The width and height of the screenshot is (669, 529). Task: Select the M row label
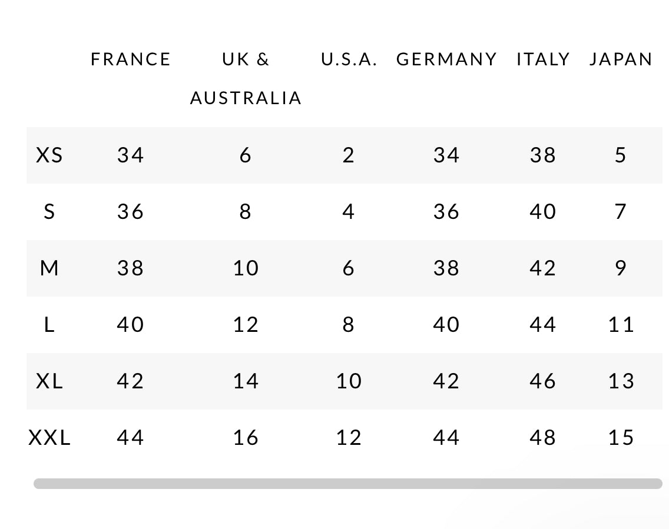(x=49, y=268)
